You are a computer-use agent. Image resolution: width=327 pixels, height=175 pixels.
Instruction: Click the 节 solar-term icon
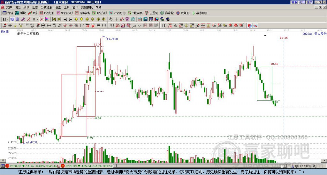[127, 19]
